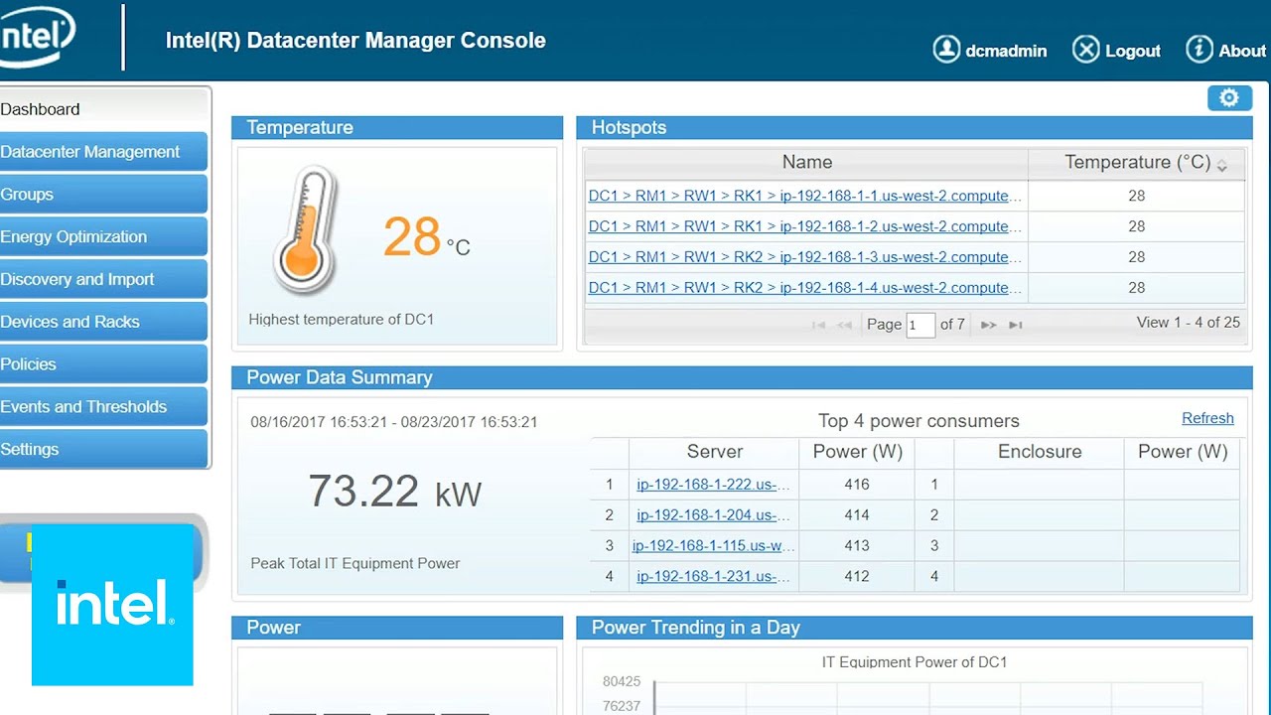The height and width of the screenshot is (715, 1271).
Task: Open Discovery and Import section
Action: point(104,280)
